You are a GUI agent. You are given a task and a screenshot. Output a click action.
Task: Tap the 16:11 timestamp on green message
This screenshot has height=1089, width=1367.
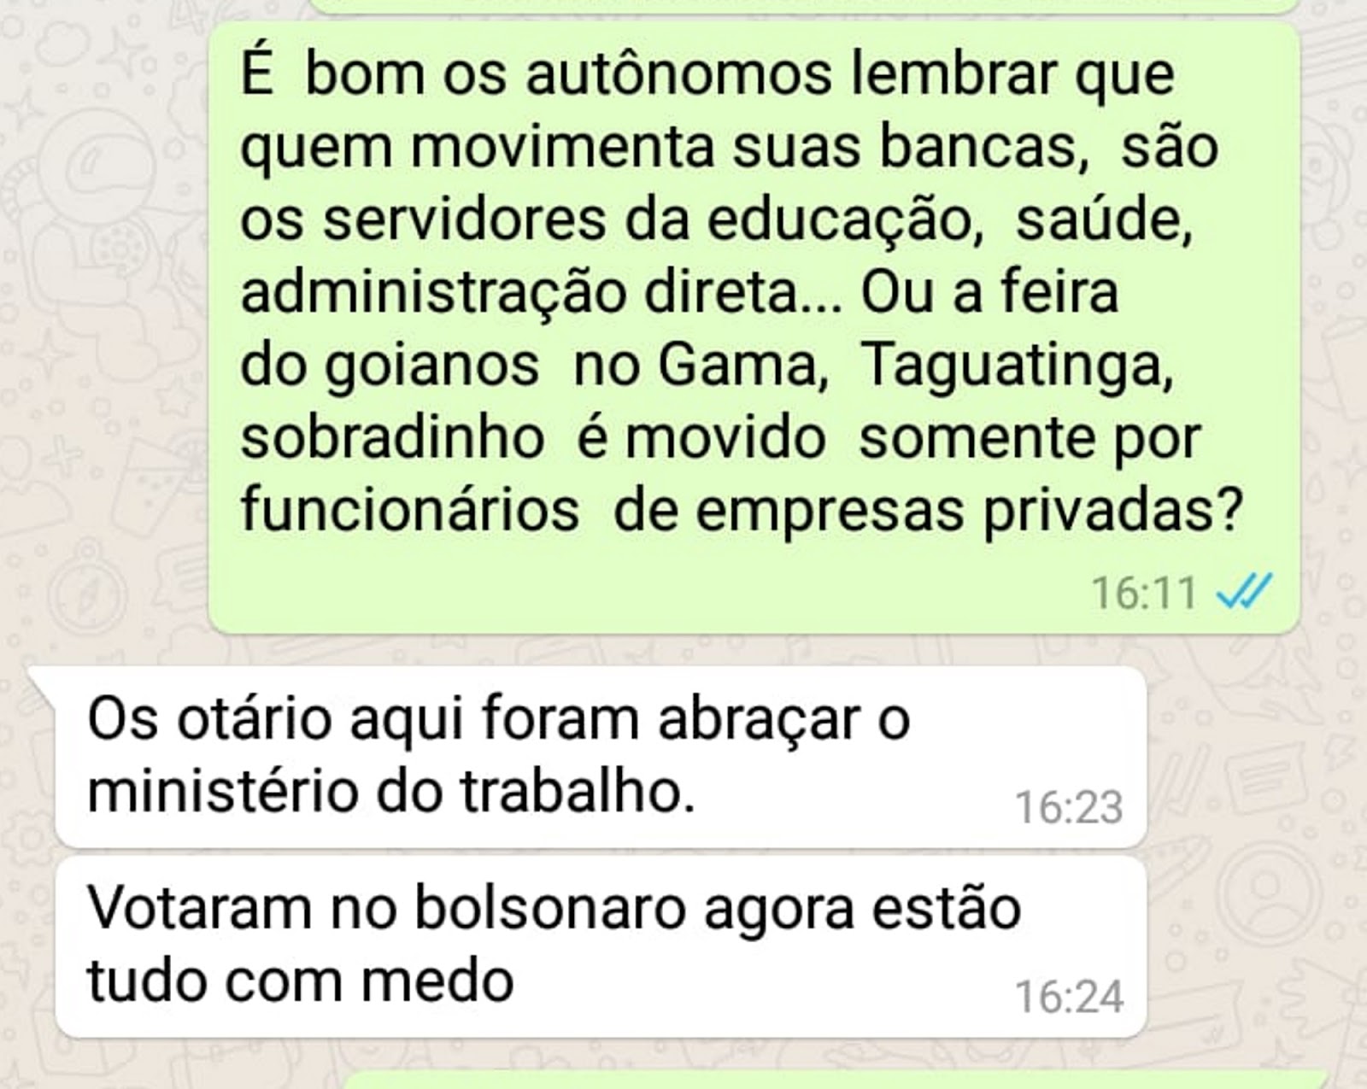point(1145,592)
